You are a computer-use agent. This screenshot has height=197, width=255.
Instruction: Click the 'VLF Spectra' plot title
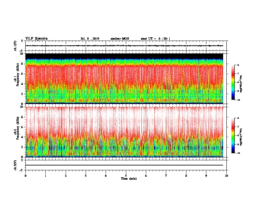[x=36, y=39]
